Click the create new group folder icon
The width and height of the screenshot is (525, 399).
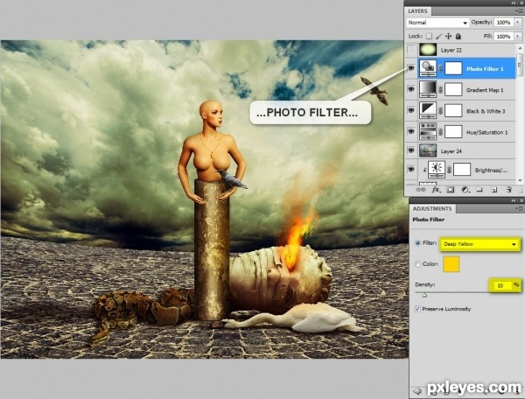(x=479, y=190)
